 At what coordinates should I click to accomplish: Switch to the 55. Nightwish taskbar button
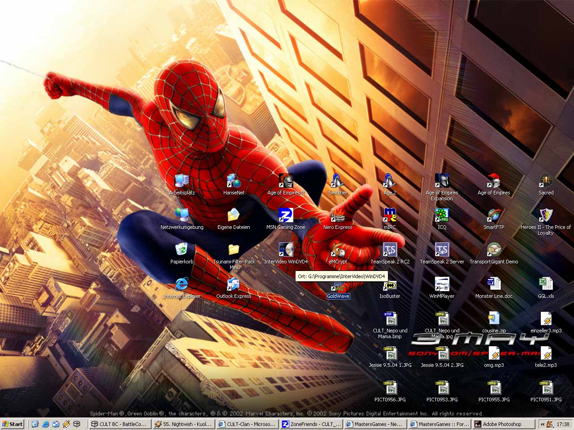point(183,424)
